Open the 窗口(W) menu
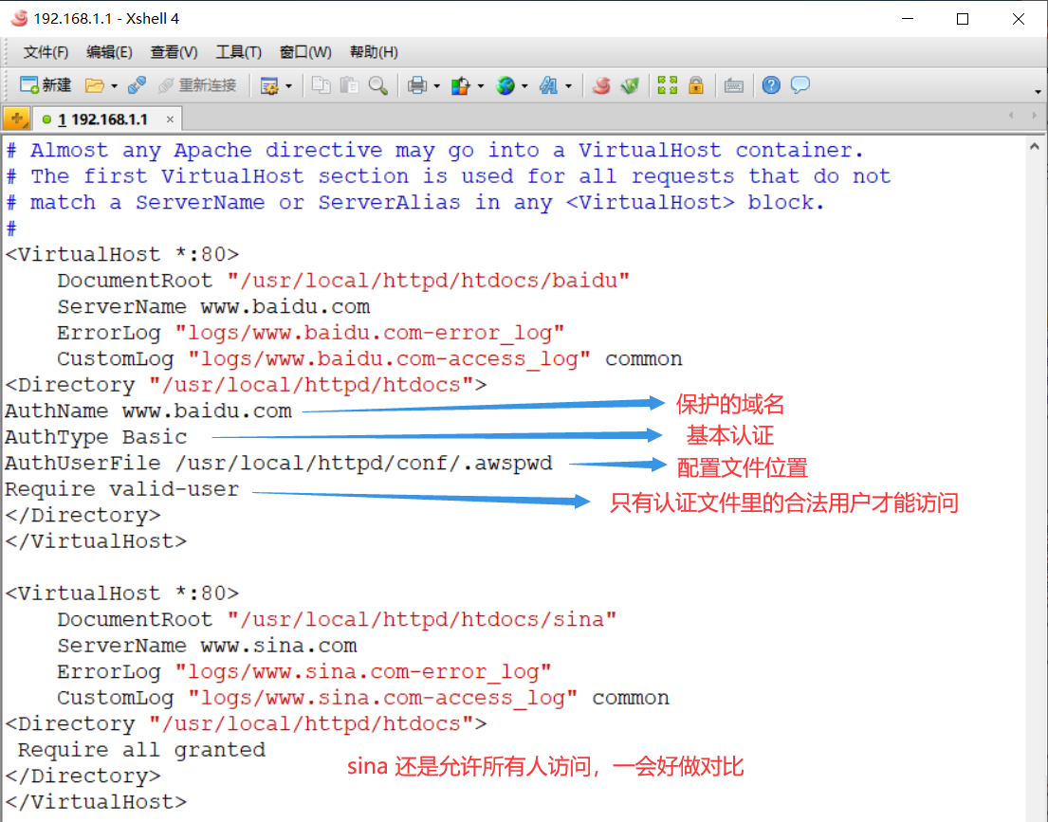Viewport: 1048px width, 822px height. [305, 52]
